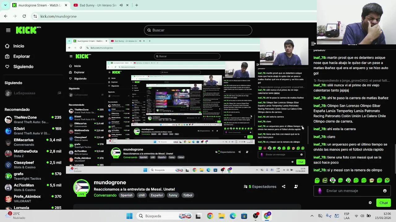The height and width of the screenshot is (222, 396).
Task: Open recommended channel MatthewDota
Action: [x=32, y=154]
